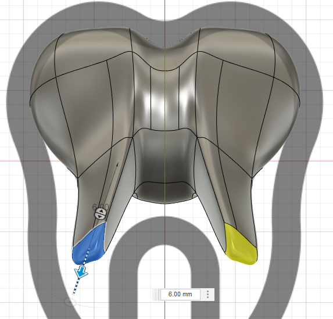The image size is (333, 319).
Task: Click the 6.00 mm distance input field
Action: click(x=180, y=295)
